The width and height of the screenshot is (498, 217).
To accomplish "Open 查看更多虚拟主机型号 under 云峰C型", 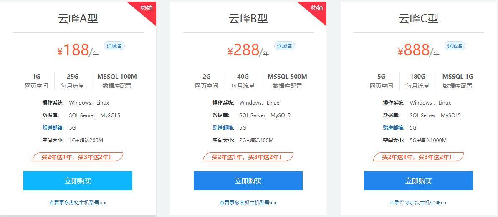I will [418, 203].
